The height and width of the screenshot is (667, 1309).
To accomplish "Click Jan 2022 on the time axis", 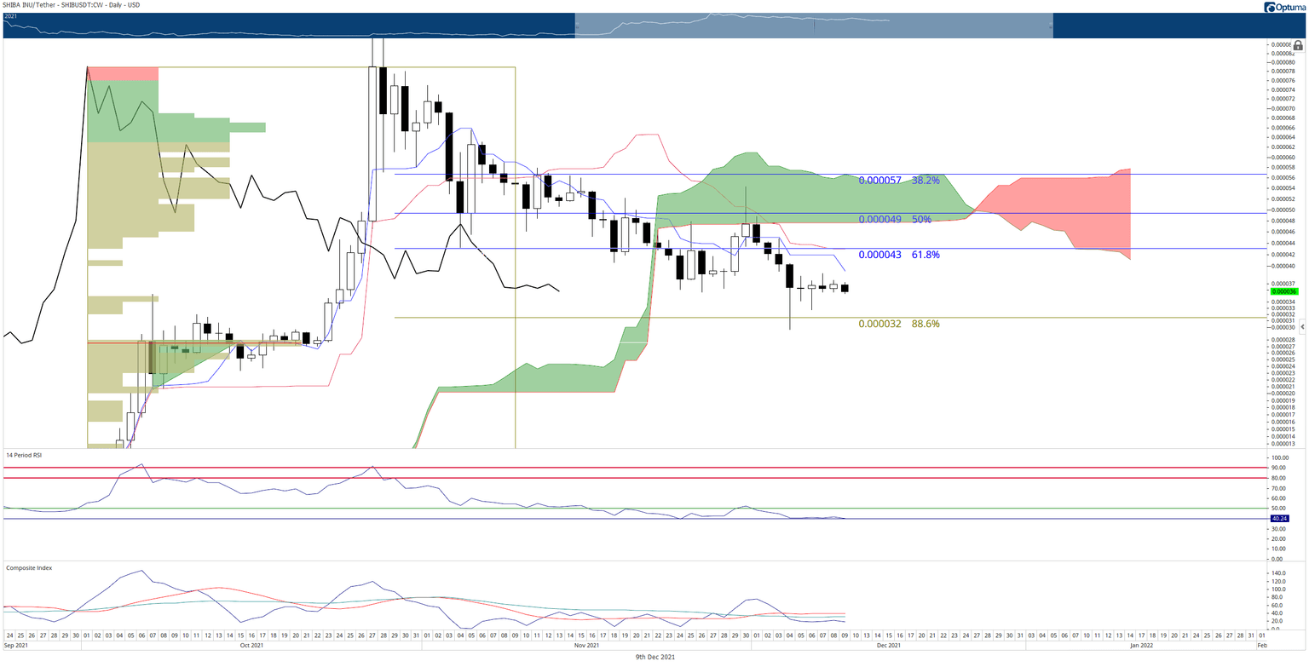I will point(1141,647).
